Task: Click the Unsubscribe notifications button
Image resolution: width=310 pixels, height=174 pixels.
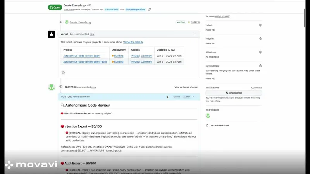Action: (234, 93)
